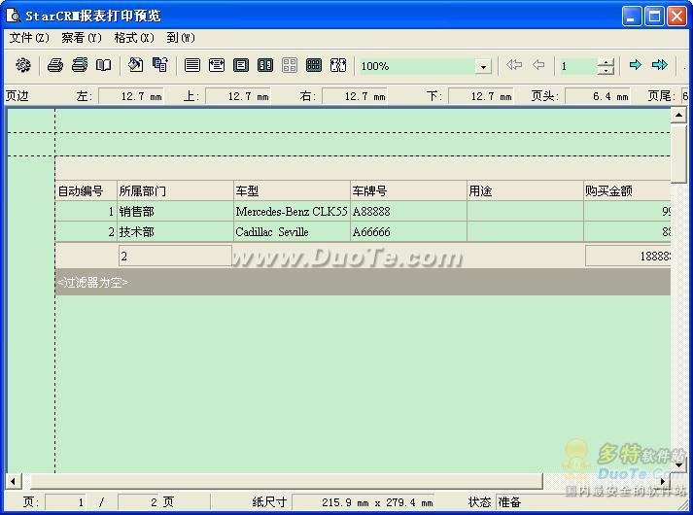Click the widen-to-pages arrows icon

tap(338, 65)
